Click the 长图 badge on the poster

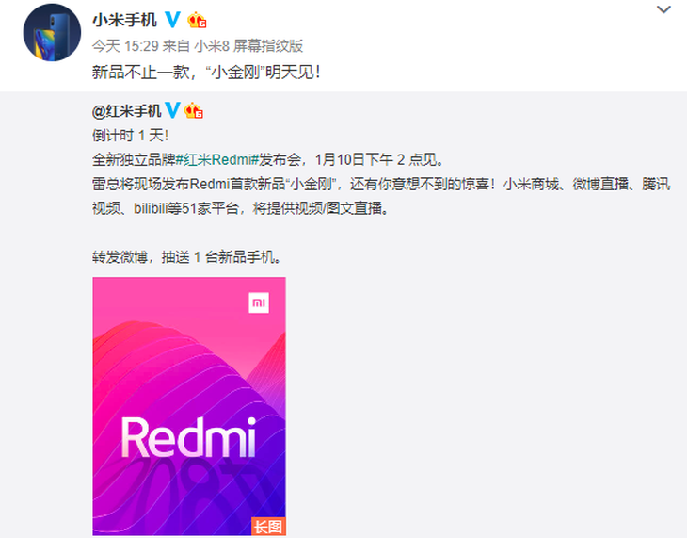pos(268,526)
